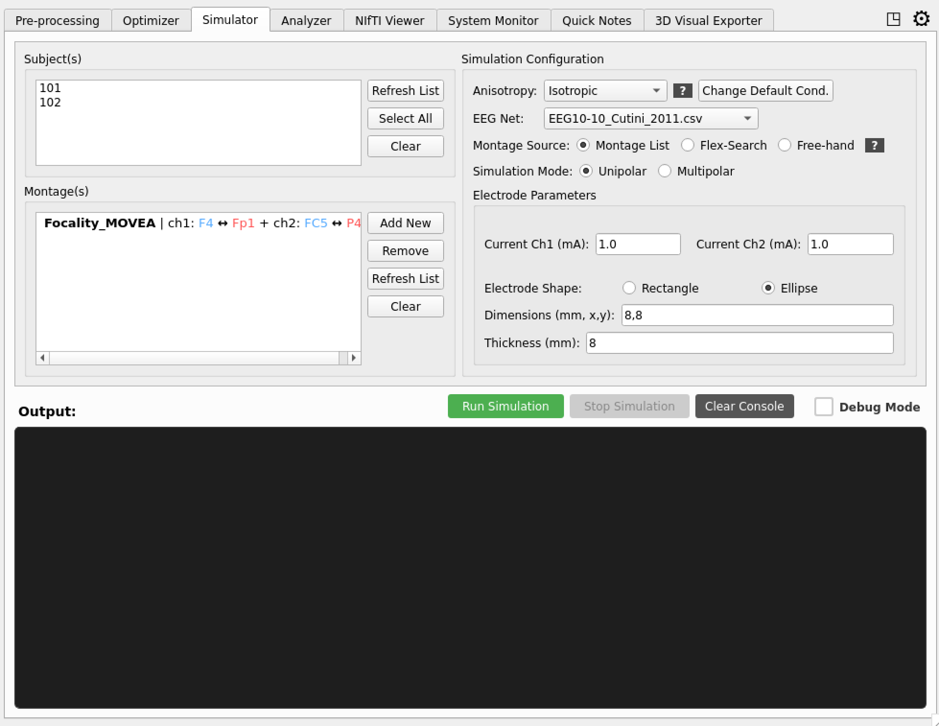This screenshot has height=726, width=939.
Task: Click the montage list horizontal scrollbar
Action: pyautogui.click(x=197, y=358)
